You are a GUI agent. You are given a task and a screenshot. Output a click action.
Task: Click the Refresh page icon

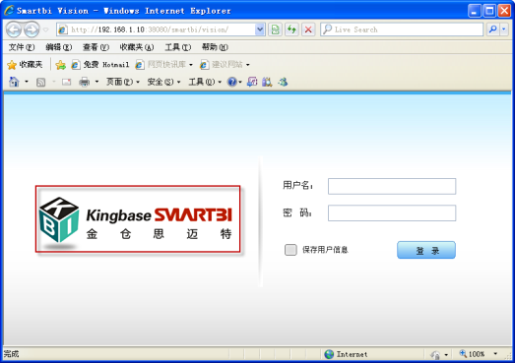(291, 30)
